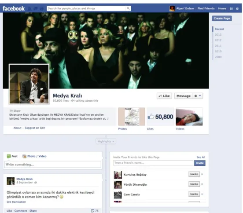Screen dimensions: 243x213
Task: Click the Message button
Action: point(184,96)
